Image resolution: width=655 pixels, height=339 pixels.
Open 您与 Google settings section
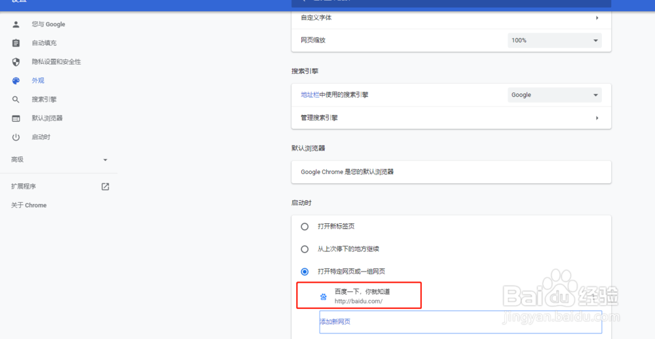[48, 24]
